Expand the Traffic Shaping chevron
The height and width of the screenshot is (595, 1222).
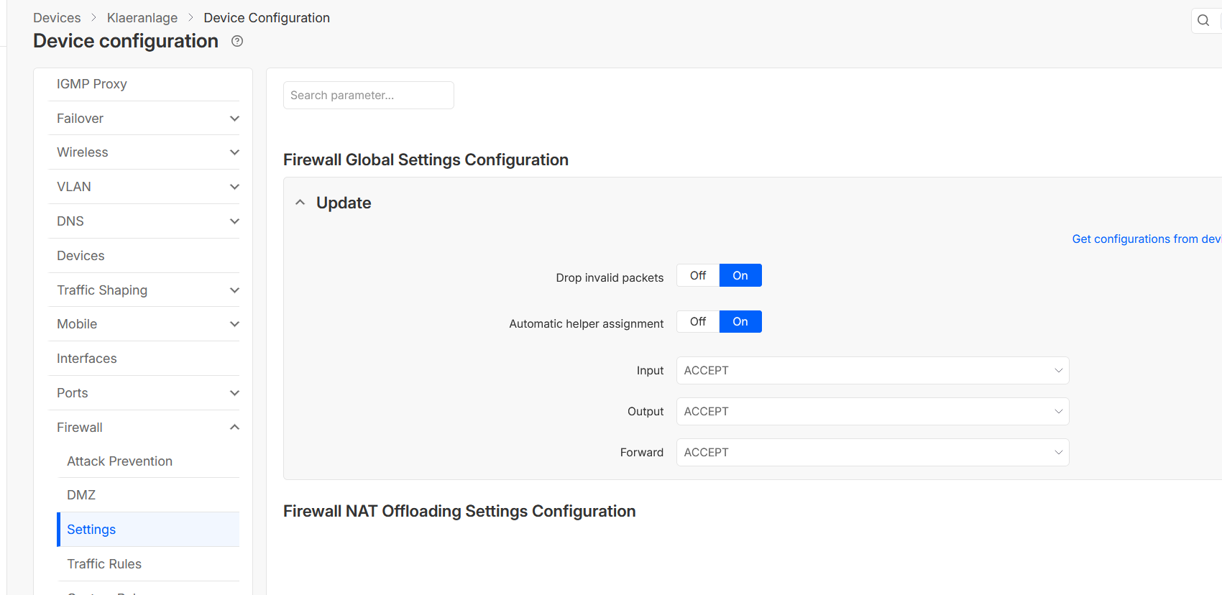(234, 290)
